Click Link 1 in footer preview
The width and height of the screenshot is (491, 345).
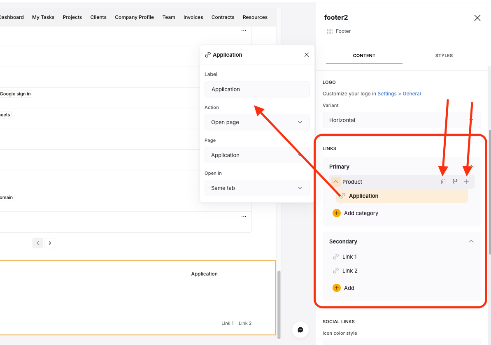[x=228, y=323]
